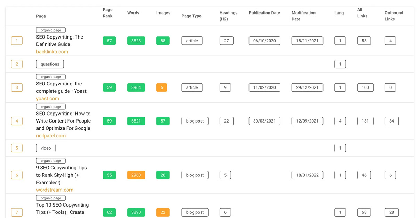Click the rank number 4 badge
This screenshot has height=218, width=417.
coord(17,121)
